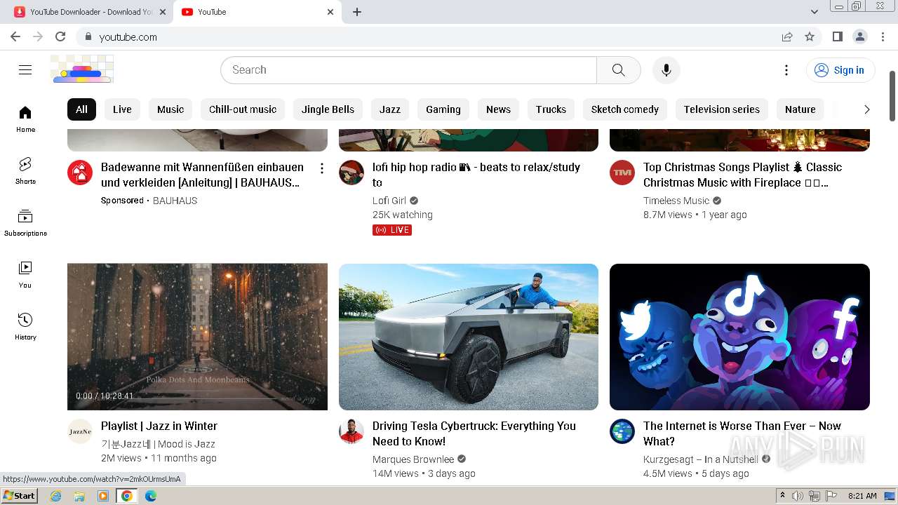Select the Live filter chip
898x505 pixels.
coord(122,109)
